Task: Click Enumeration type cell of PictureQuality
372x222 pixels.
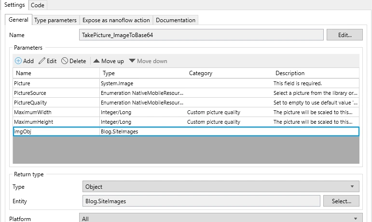Action: click(x=142, y=103)
